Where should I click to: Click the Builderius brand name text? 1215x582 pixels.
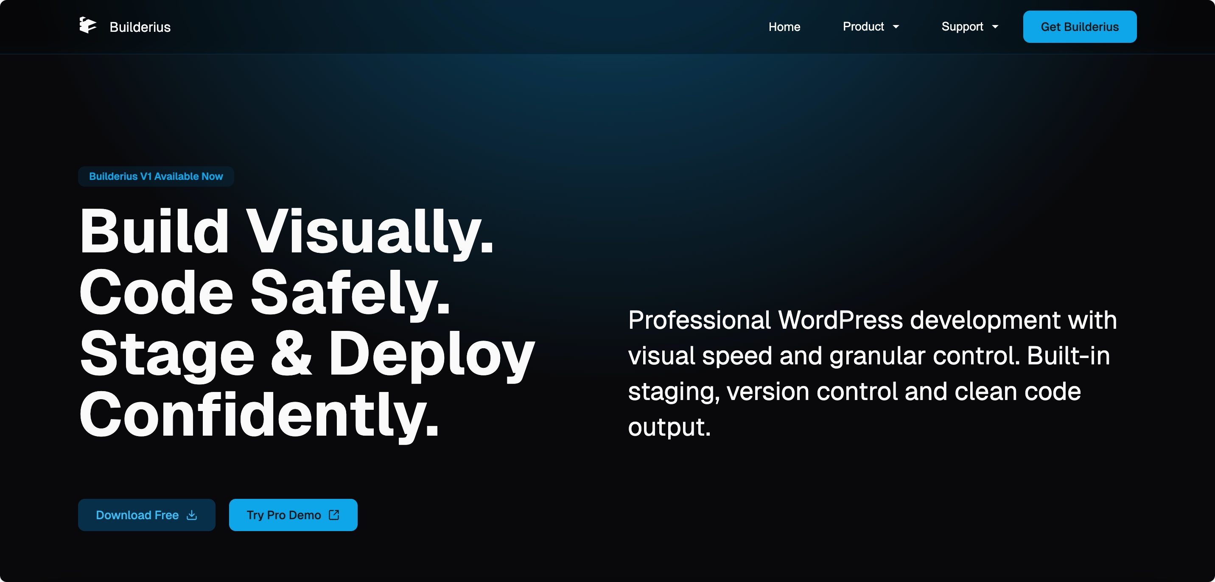pos(140,27)
